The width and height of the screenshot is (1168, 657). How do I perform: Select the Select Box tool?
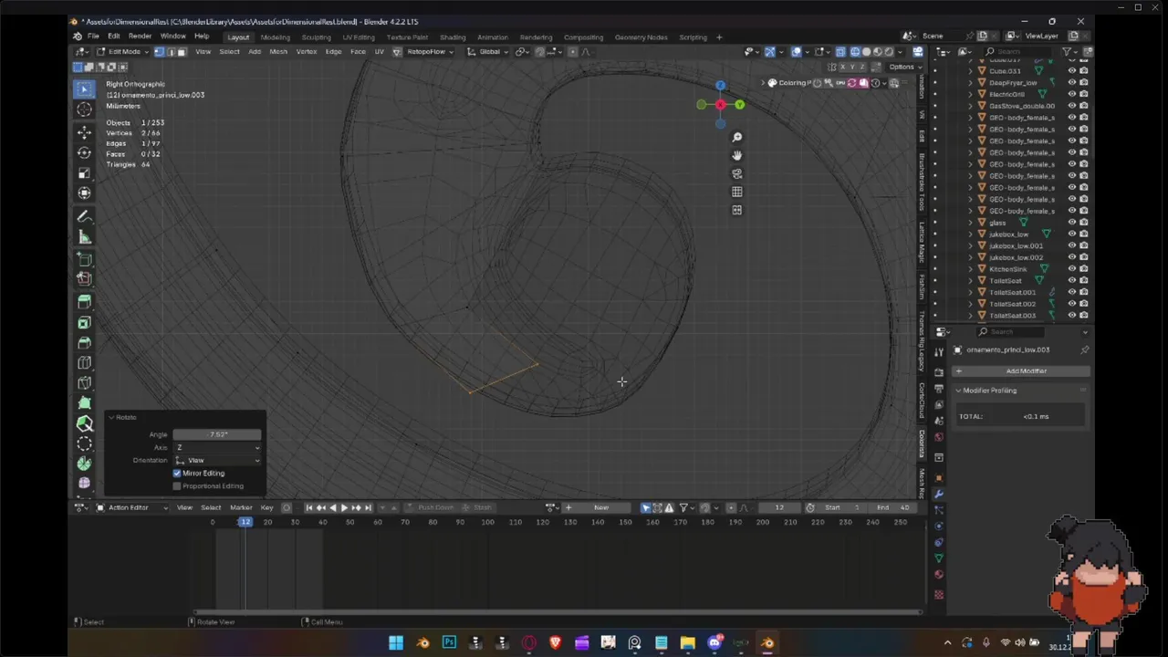pyautogui.click(x=84, y=89)
